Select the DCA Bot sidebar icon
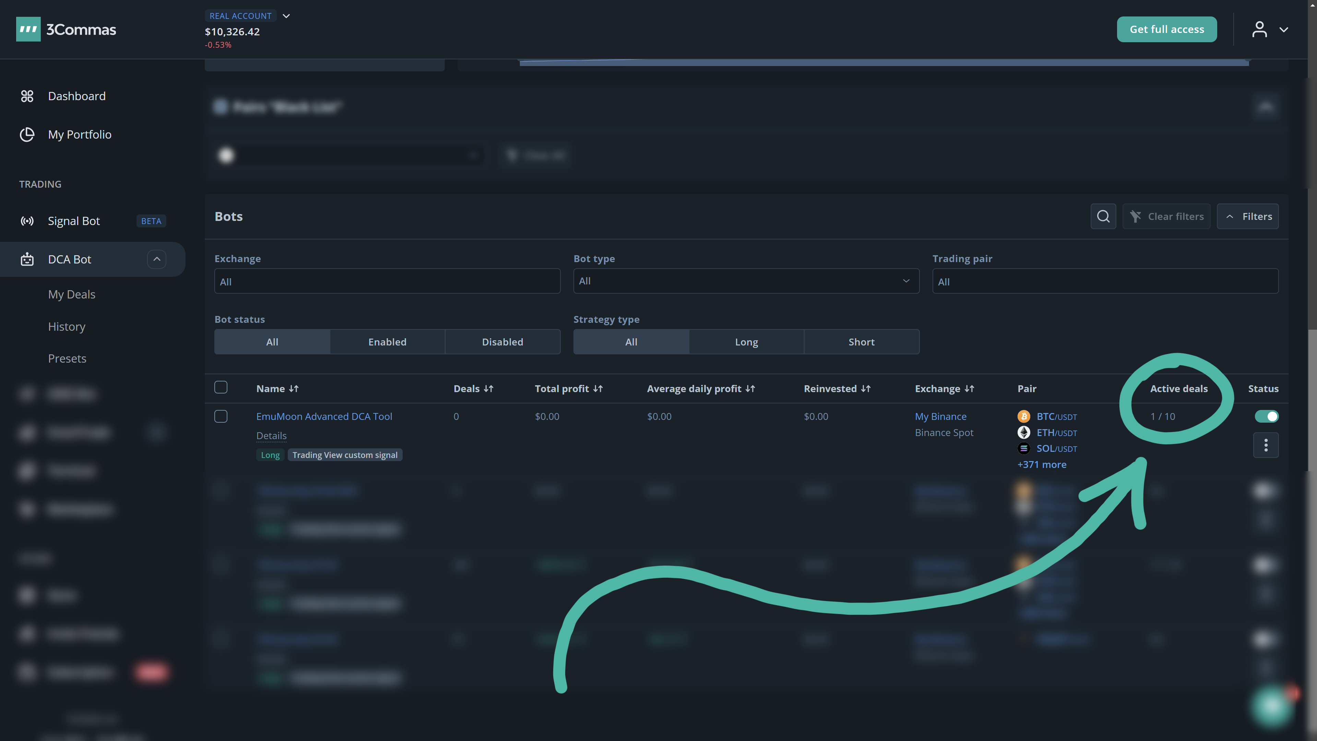Screen dimensions: 1317x741 tap(27, 259)
